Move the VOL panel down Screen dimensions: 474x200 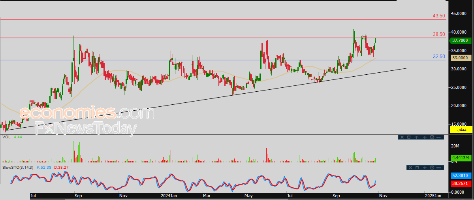click(425, 137)
